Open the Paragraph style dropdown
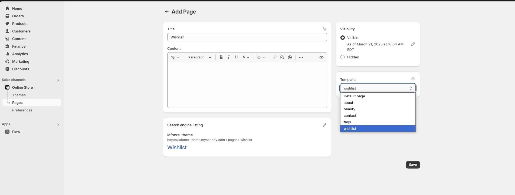 coord(199,57)
